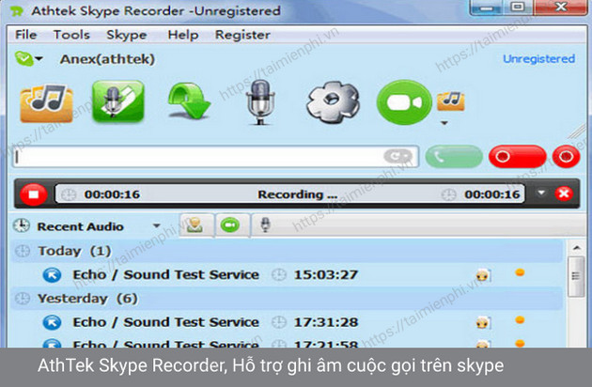Click the small music folder icon
This screenshot has width=592, height=387.
[x=451, y=101]
